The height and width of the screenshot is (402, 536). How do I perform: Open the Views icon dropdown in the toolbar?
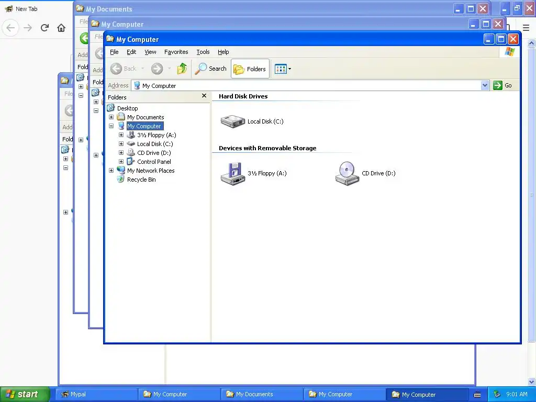coord(283,69)
